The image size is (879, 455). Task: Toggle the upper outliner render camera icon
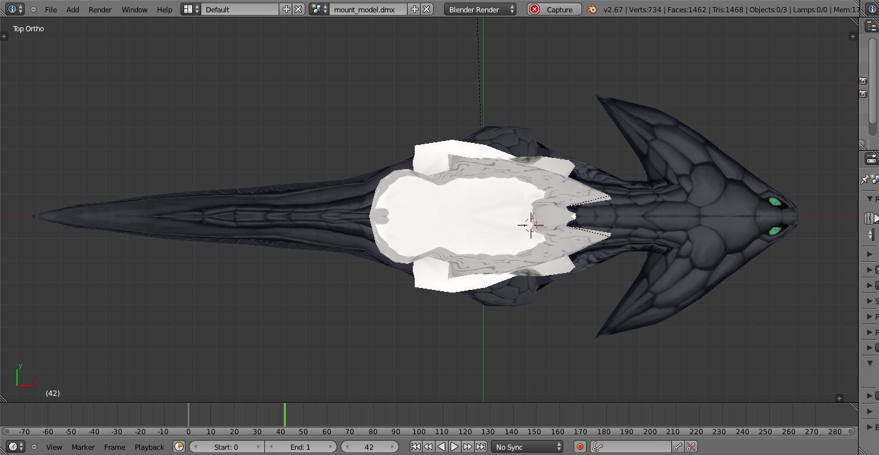(x=863, y=81)
